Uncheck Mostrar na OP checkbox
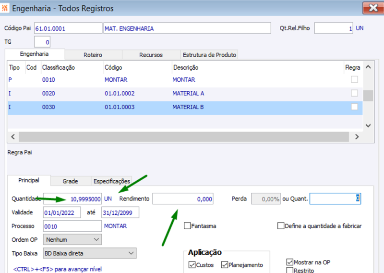The width and height of the screenshot is (384, 273). [x=290, y=262]
